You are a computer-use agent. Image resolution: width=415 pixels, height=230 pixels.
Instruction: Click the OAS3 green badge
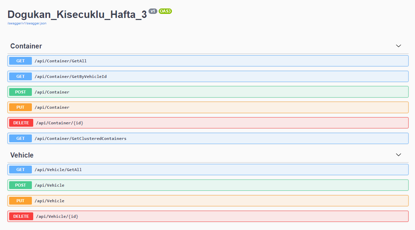click(x=165, y=11)
